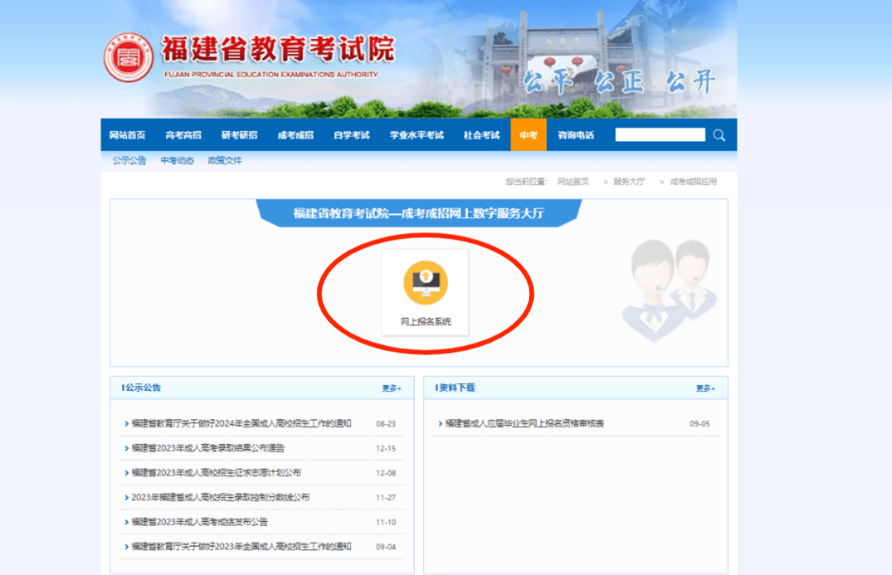Click the date 08-23 in the announcements list
Screen dimensions: 892x575
pyautogui.click(x=386, y=424)
